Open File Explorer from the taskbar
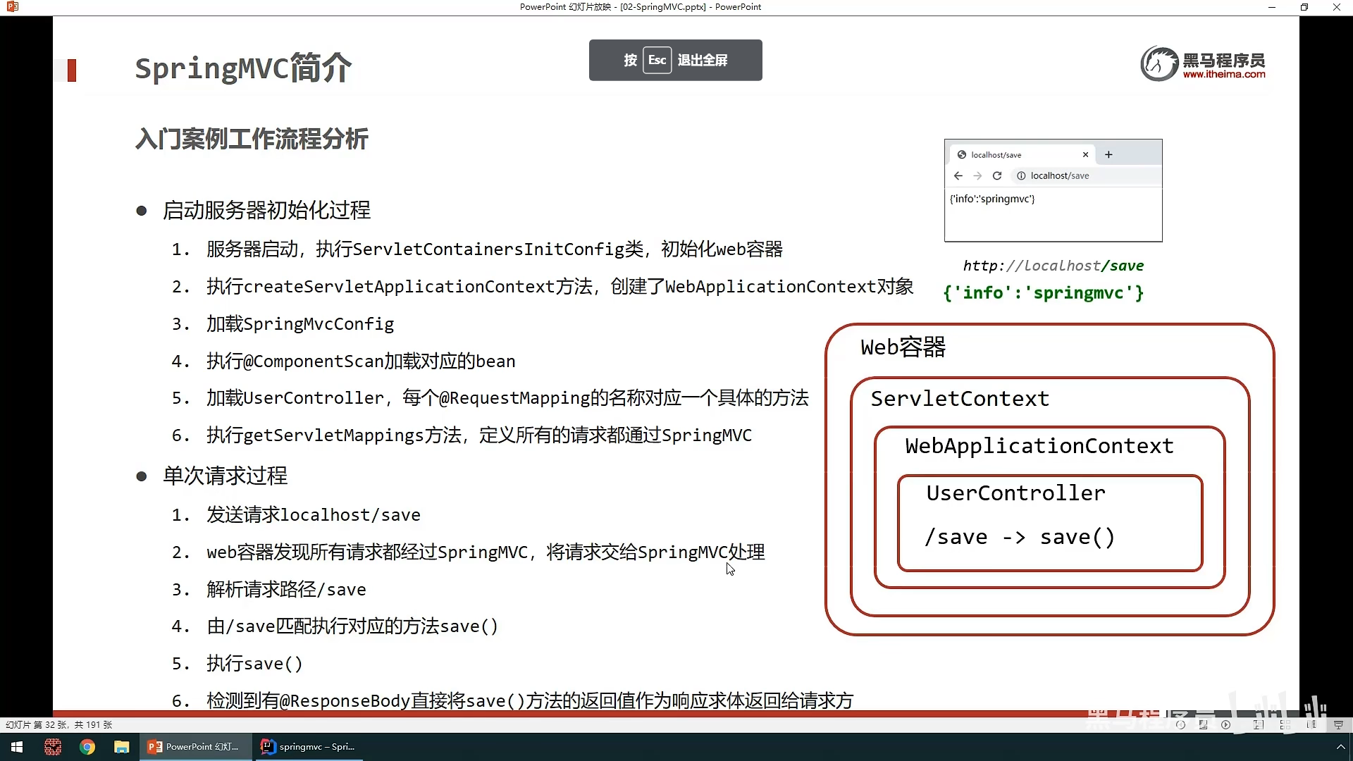The height and width of the screenshot is (761, 1353). click(x=122, y=747)
